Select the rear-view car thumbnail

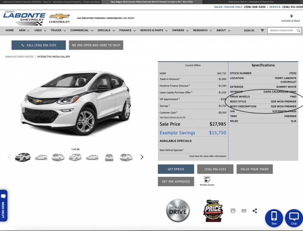point(109,157)
